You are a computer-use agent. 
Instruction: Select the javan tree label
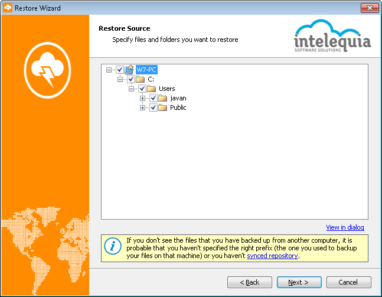coord(178,98)
